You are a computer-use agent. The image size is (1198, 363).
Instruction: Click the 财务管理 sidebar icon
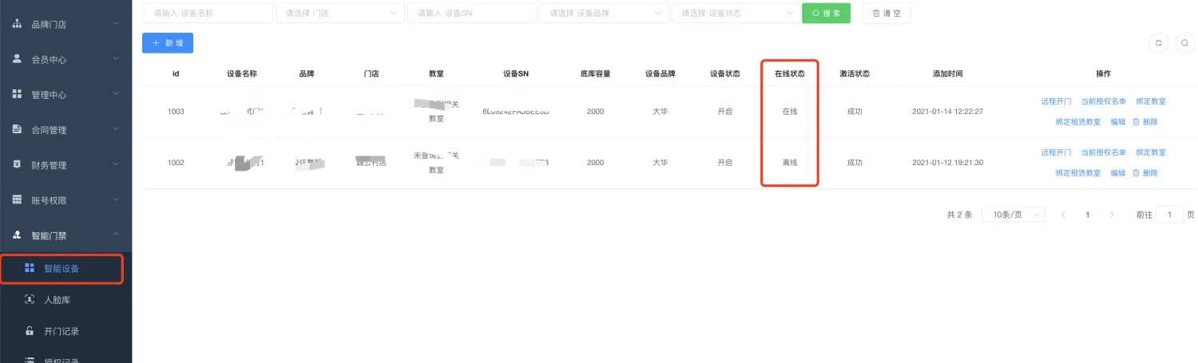pyautogui.click(x=17, y=164)
